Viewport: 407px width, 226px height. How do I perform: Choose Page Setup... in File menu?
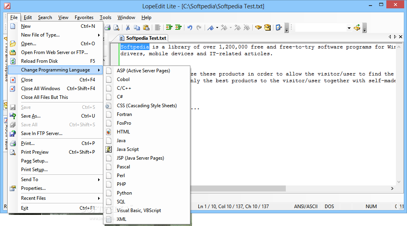tap(35, 161)
